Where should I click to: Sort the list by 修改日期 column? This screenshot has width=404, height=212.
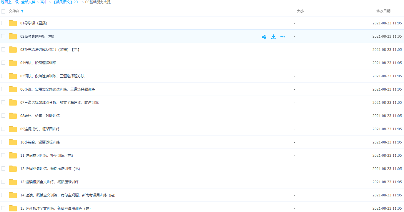[x=383, y=11]
